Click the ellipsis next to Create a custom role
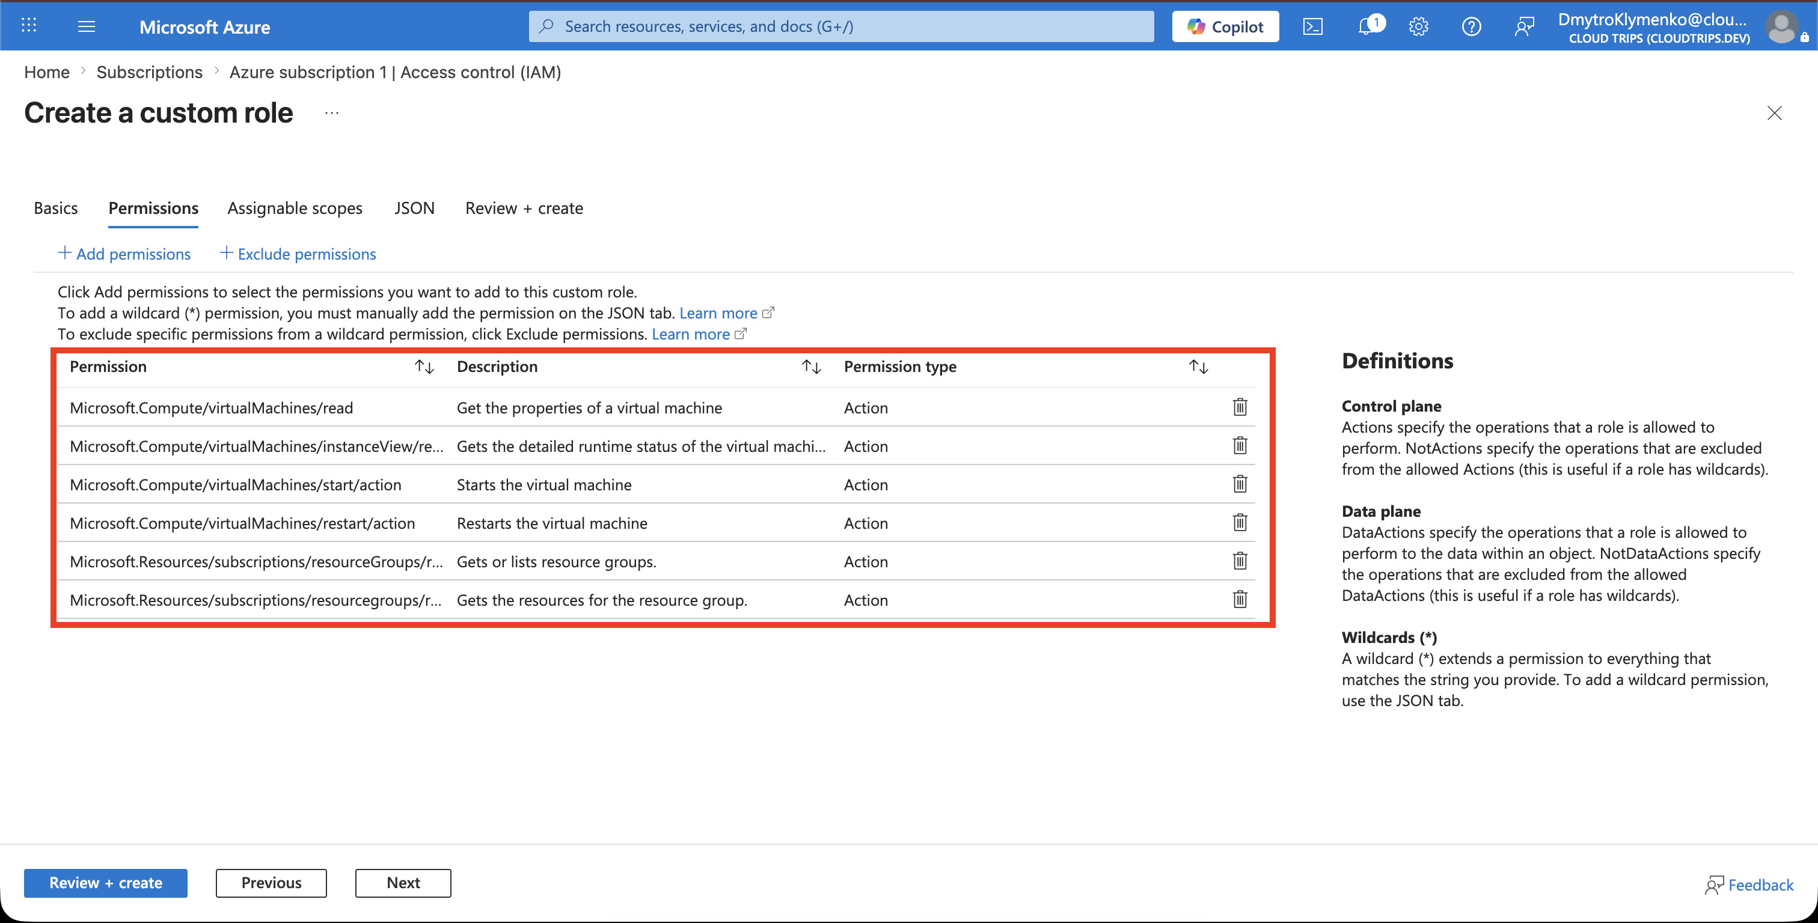This screenshot has height=923, width=1818. pyautogui.click(x=332, y=113)
